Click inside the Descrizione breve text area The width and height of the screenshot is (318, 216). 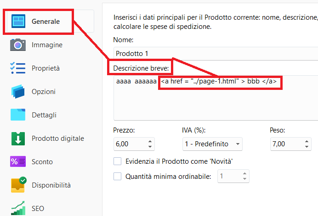click(x=216, y=98)
